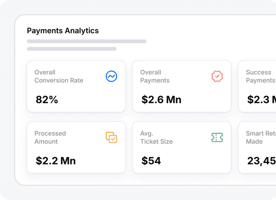276x200 pixels.
Task: Click the $2.6 Mn value
Action: [161, 99]
